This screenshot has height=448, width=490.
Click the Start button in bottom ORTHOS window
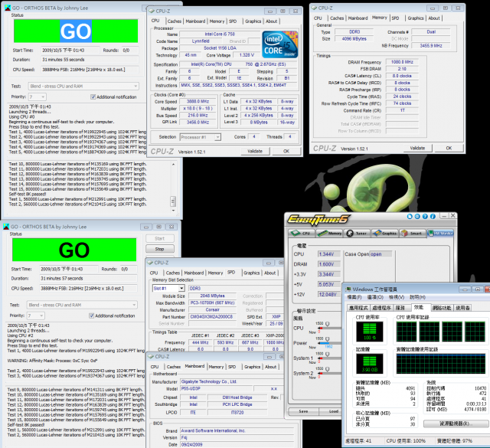pyautogui.click(x=160, y=238)
